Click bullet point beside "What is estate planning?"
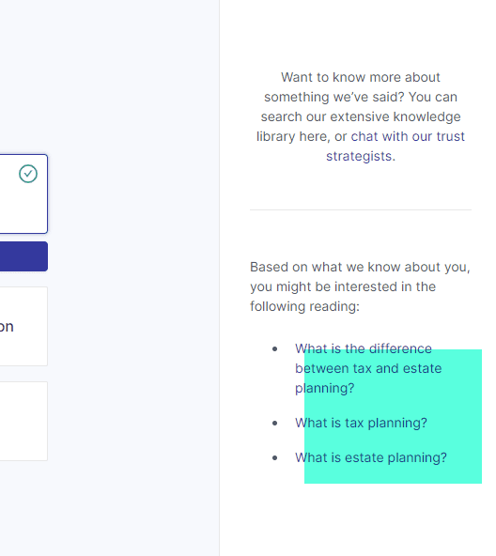 tap(274, 457)
